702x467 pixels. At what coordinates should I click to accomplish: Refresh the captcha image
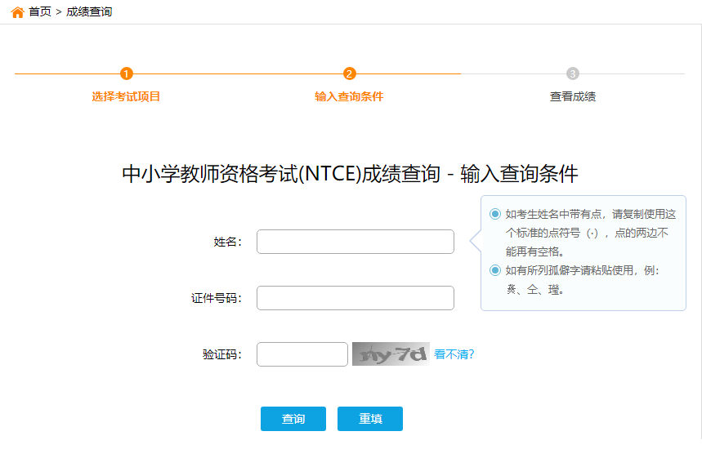tap(391, 354)
